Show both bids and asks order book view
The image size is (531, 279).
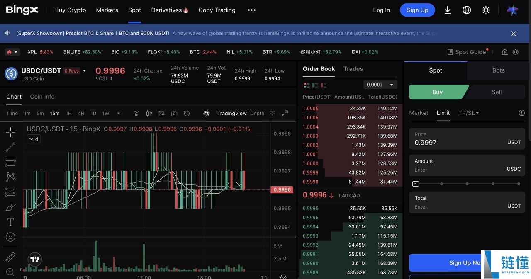307,85
